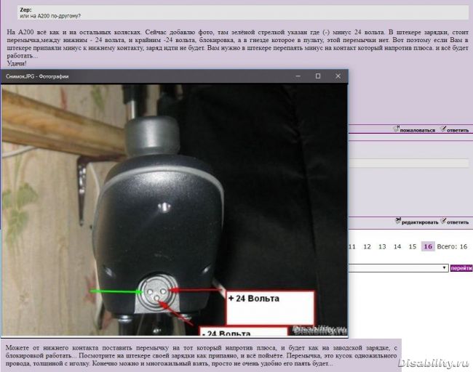Click the joystick photo in the viewer
This screenshot has width=473, height=372.
(174, 210)
